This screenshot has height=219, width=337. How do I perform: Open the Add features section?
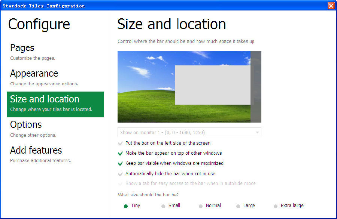pos(36,151)
